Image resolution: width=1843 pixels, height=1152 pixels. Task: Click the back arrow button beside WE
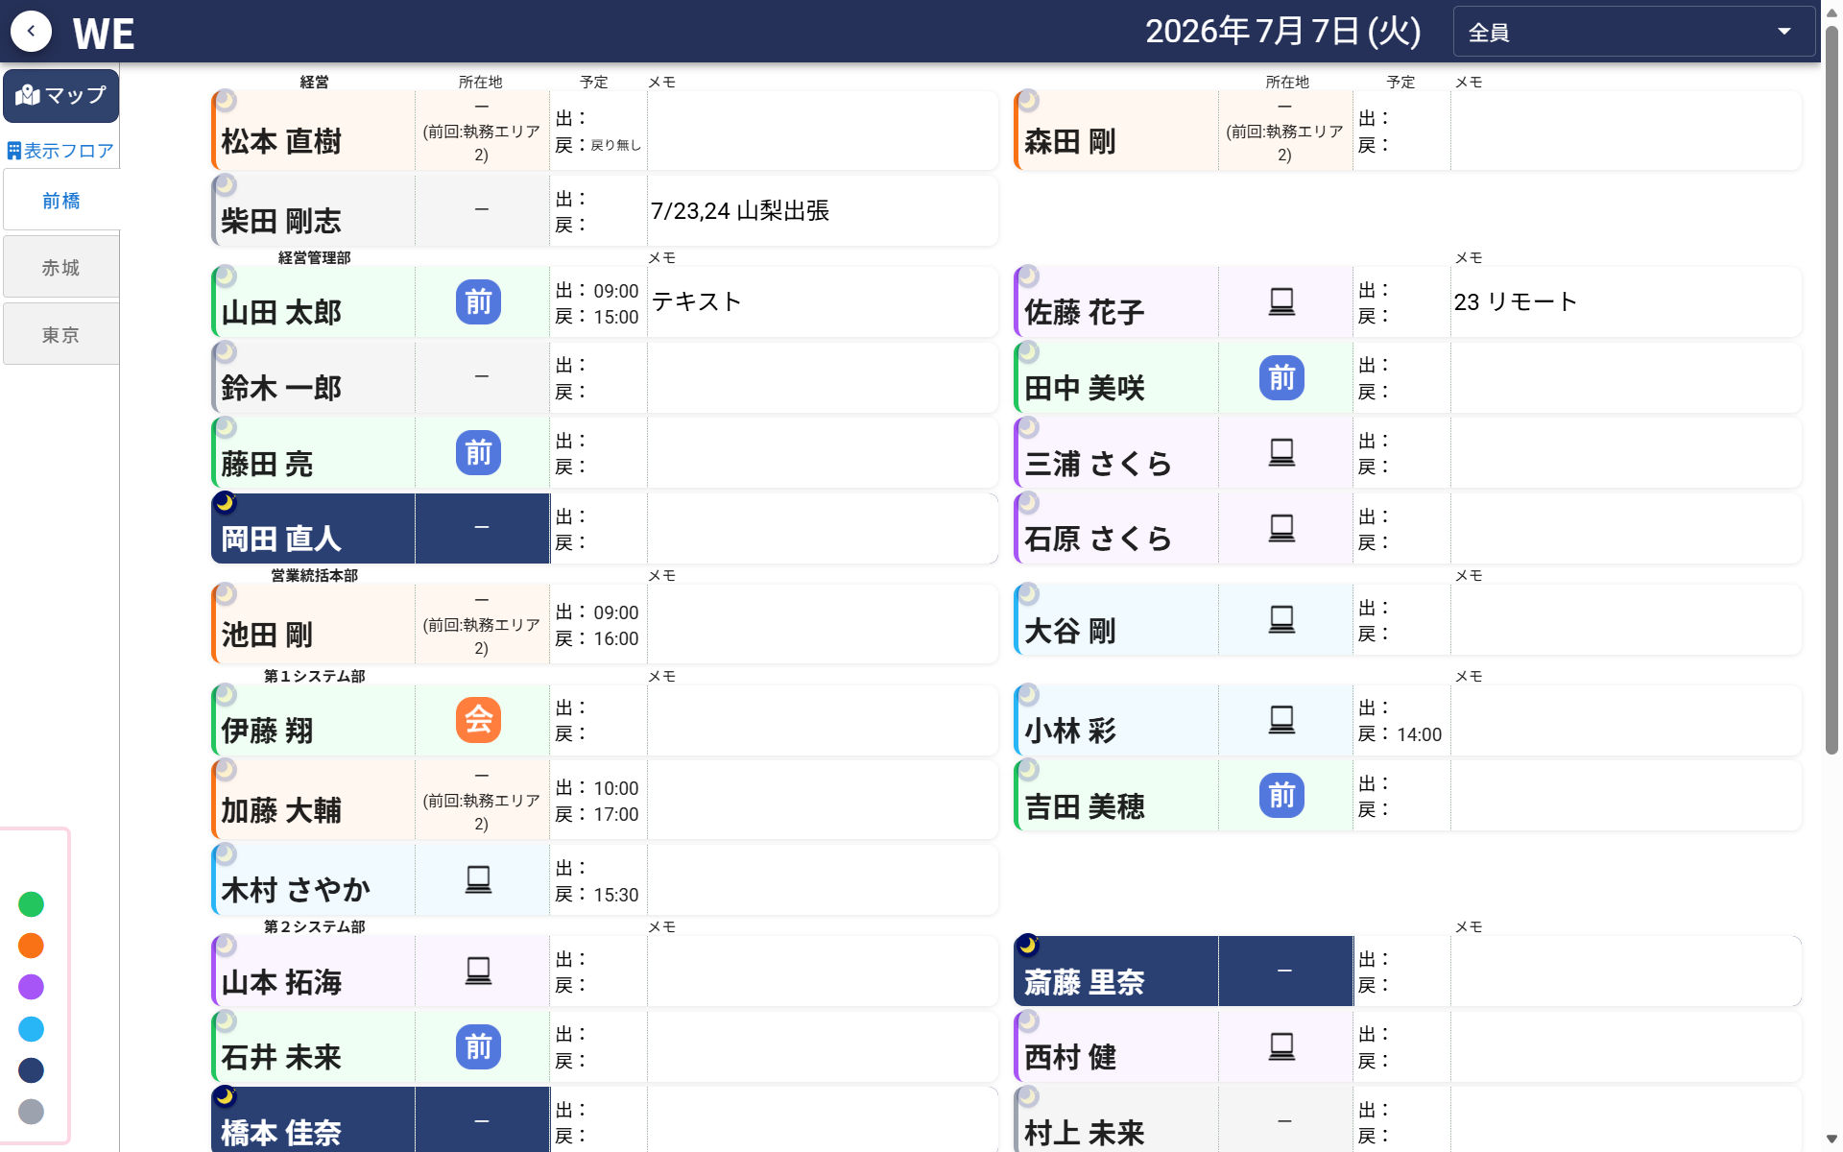click(x=31, y=31)
